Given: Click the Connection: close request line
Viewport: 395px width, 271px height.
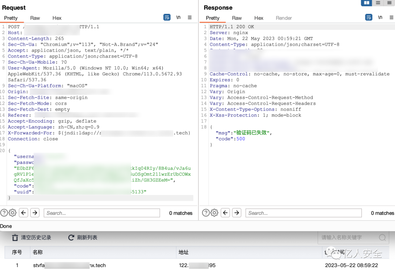Looking at the screenshot, I should [x=33, y=139].
